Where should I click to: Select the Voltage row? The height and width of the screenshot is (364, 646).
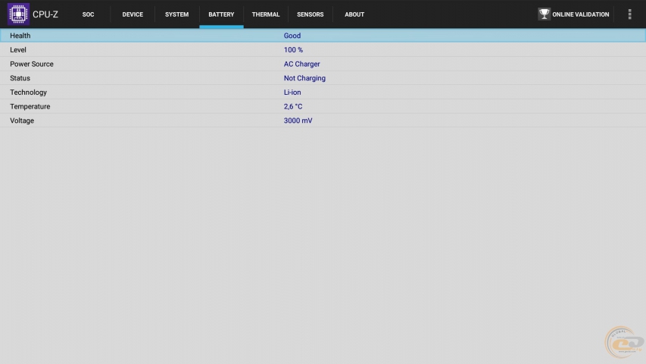323,121
